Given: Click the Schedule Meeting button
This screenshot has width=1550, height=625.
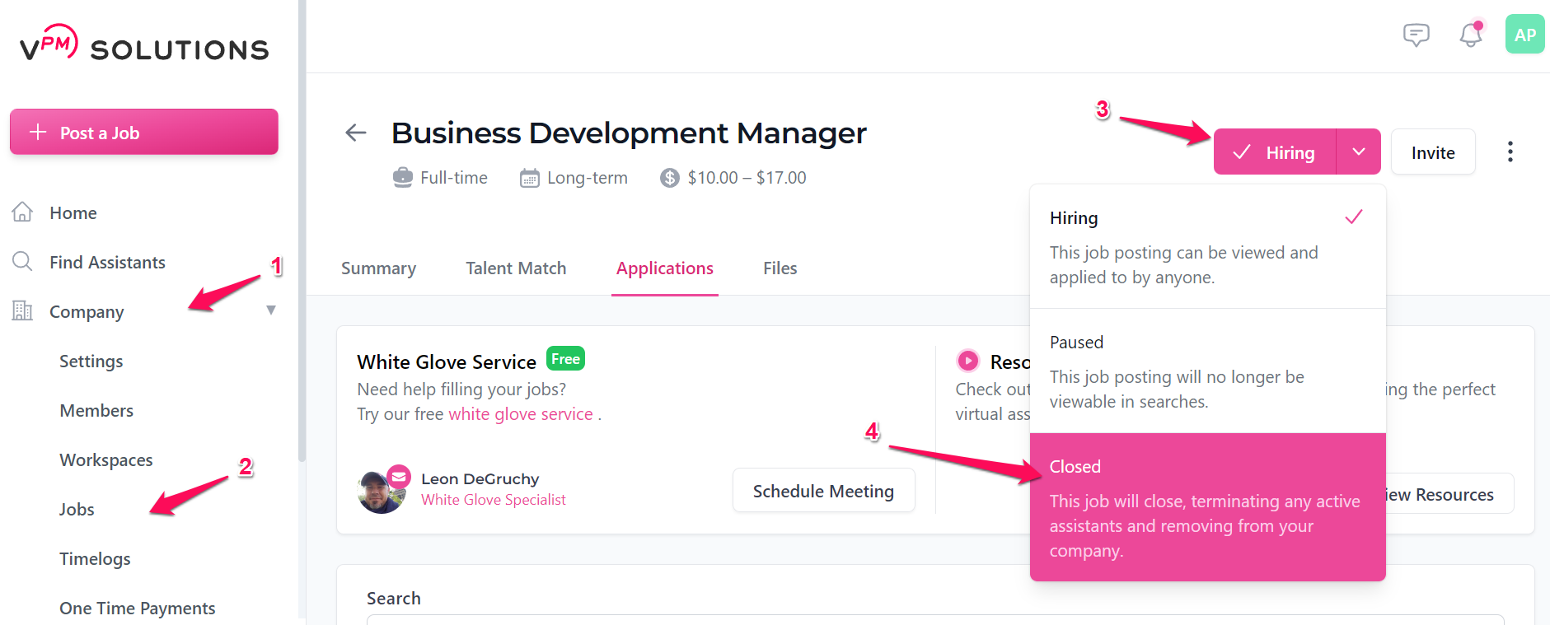Looking at the screenshot, I should (822, 490).
